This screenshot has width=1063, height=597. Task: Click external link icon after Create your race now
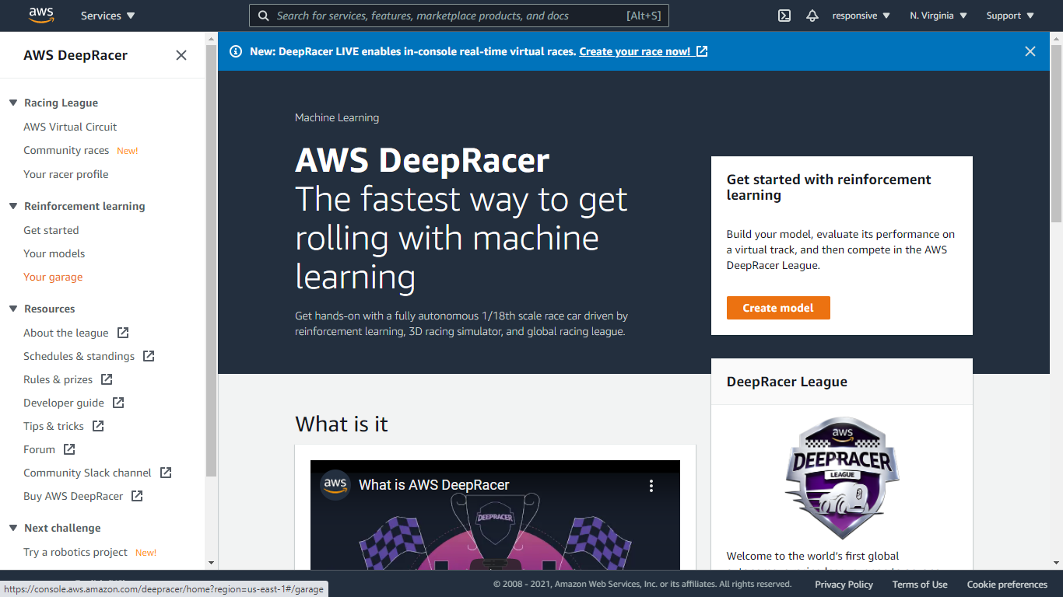point(702,51)
